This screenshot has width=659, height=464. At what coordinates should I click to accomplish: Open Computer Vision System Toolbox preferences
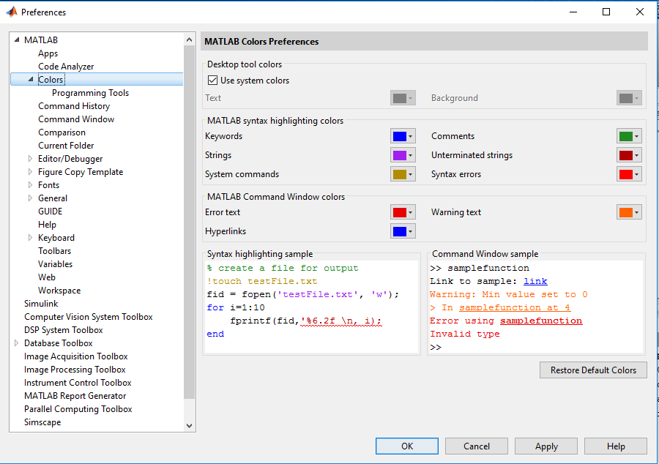pos(89,317)
